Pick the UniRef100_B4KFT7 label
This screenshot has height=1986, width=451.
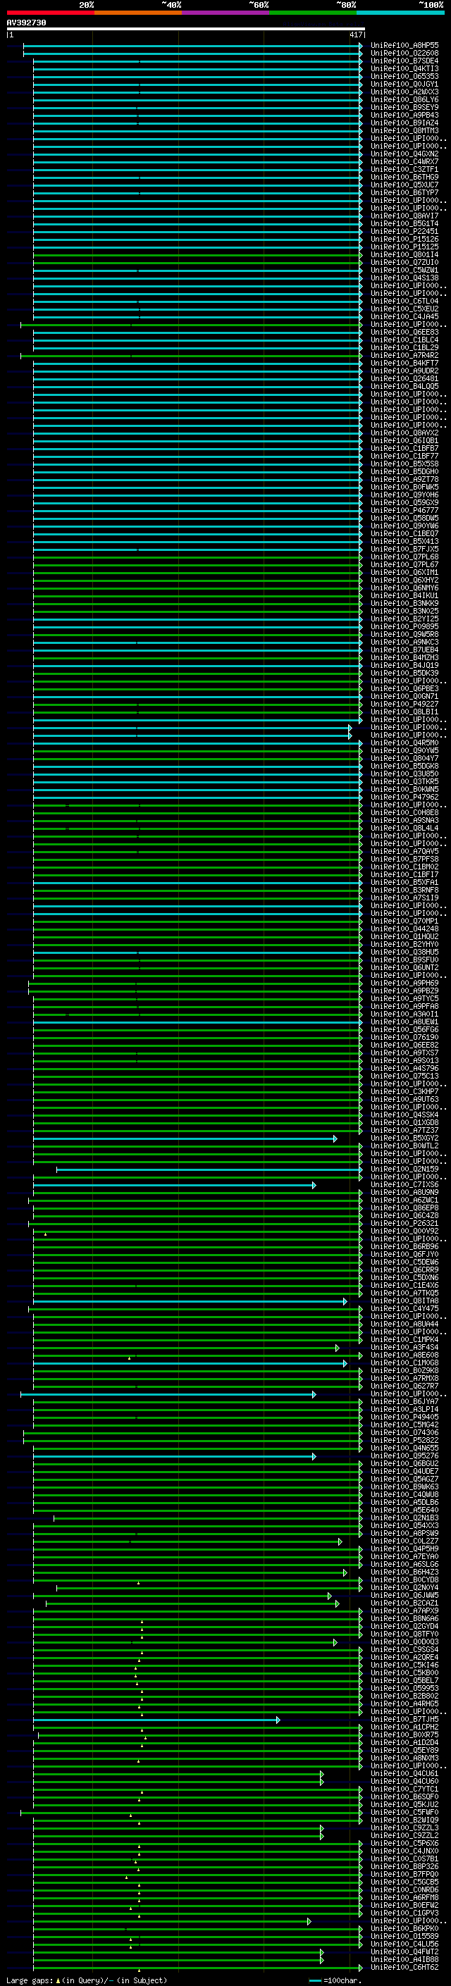404,363
